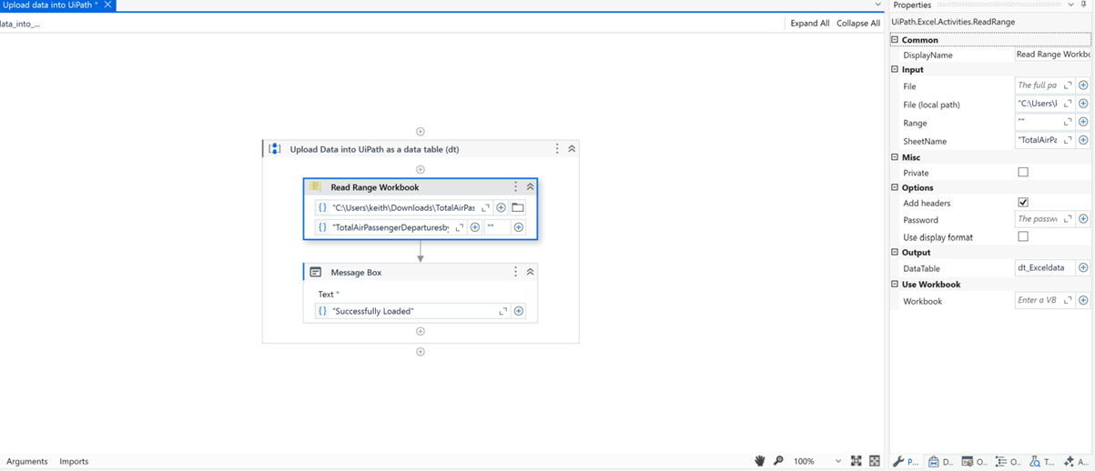Enable the Private checkbox
The height and width of the screenshot is (471, 1095).
click(1023, 173)
